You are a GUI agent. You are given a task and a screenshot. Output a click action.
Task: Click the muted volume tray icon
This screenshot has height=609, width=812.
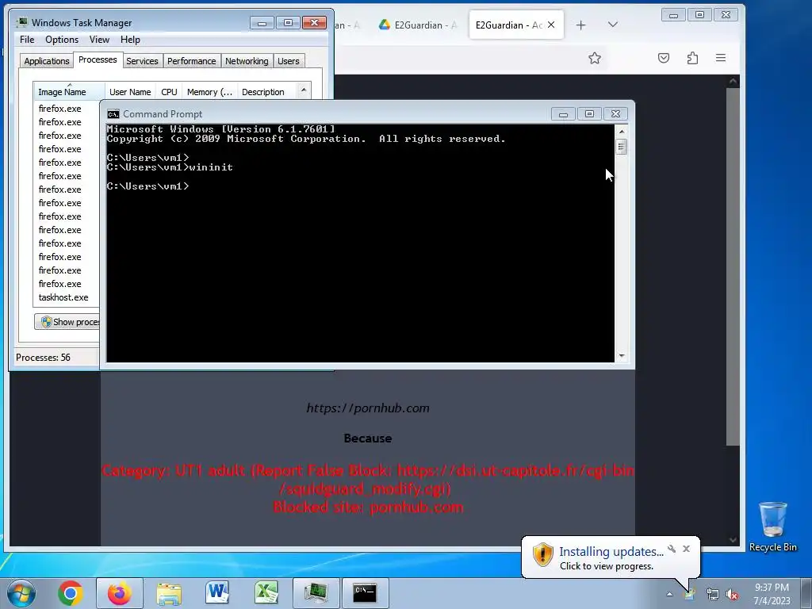[x=732, y=594]
